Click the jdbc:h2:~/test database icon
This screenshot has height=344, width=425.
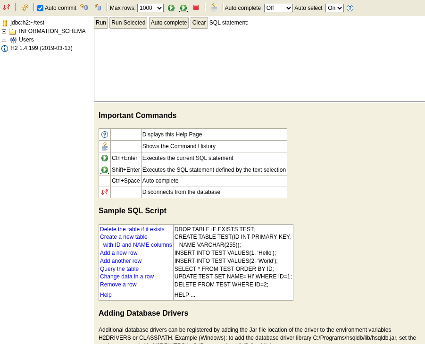click(x=5, y=23)
